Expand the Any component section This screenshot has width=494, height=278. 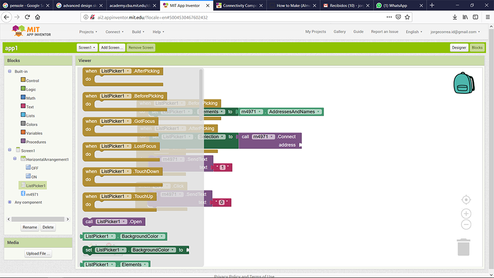coord(10,202)
